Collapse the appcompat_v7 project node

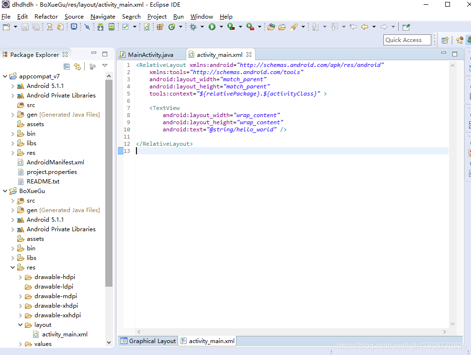(5, 76)
